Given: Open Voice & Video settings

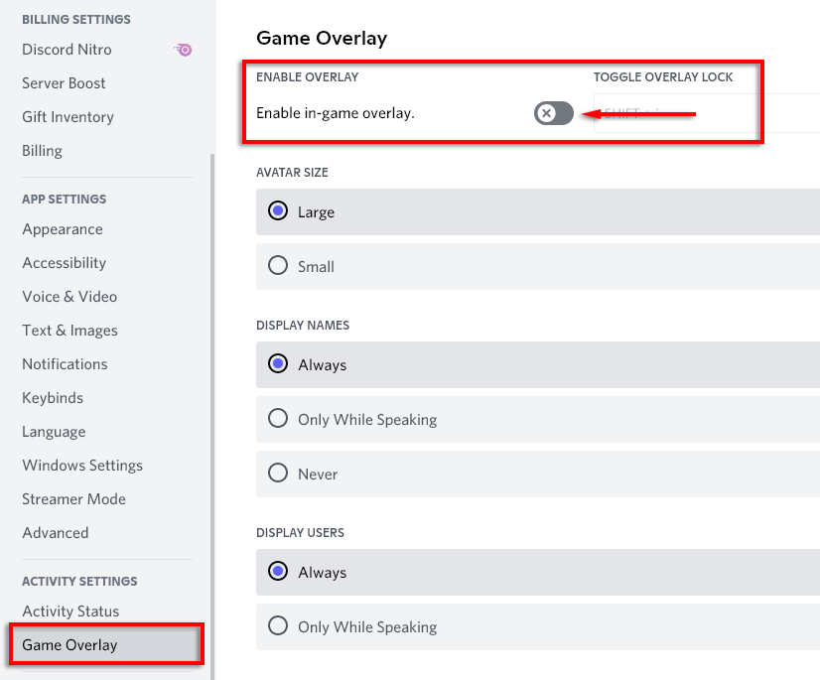Looking at the screenshot, I should 69,297.
